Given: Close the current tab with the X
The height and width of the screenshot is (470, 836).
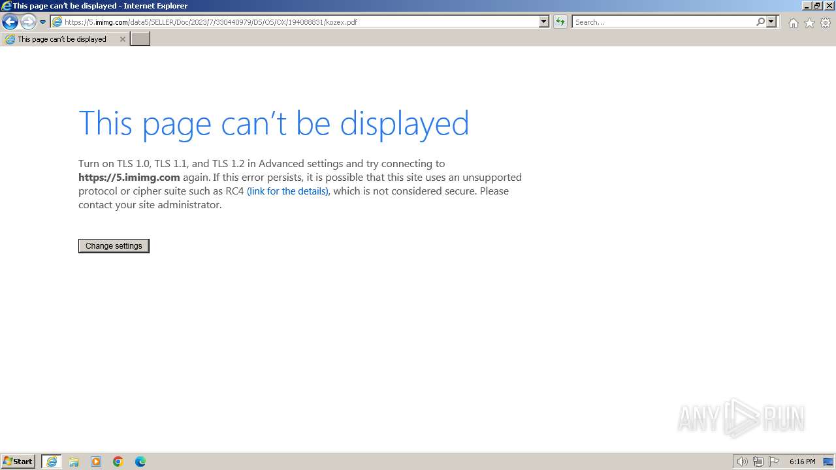Looking at the screenshot, I should [x=122, y=39].
